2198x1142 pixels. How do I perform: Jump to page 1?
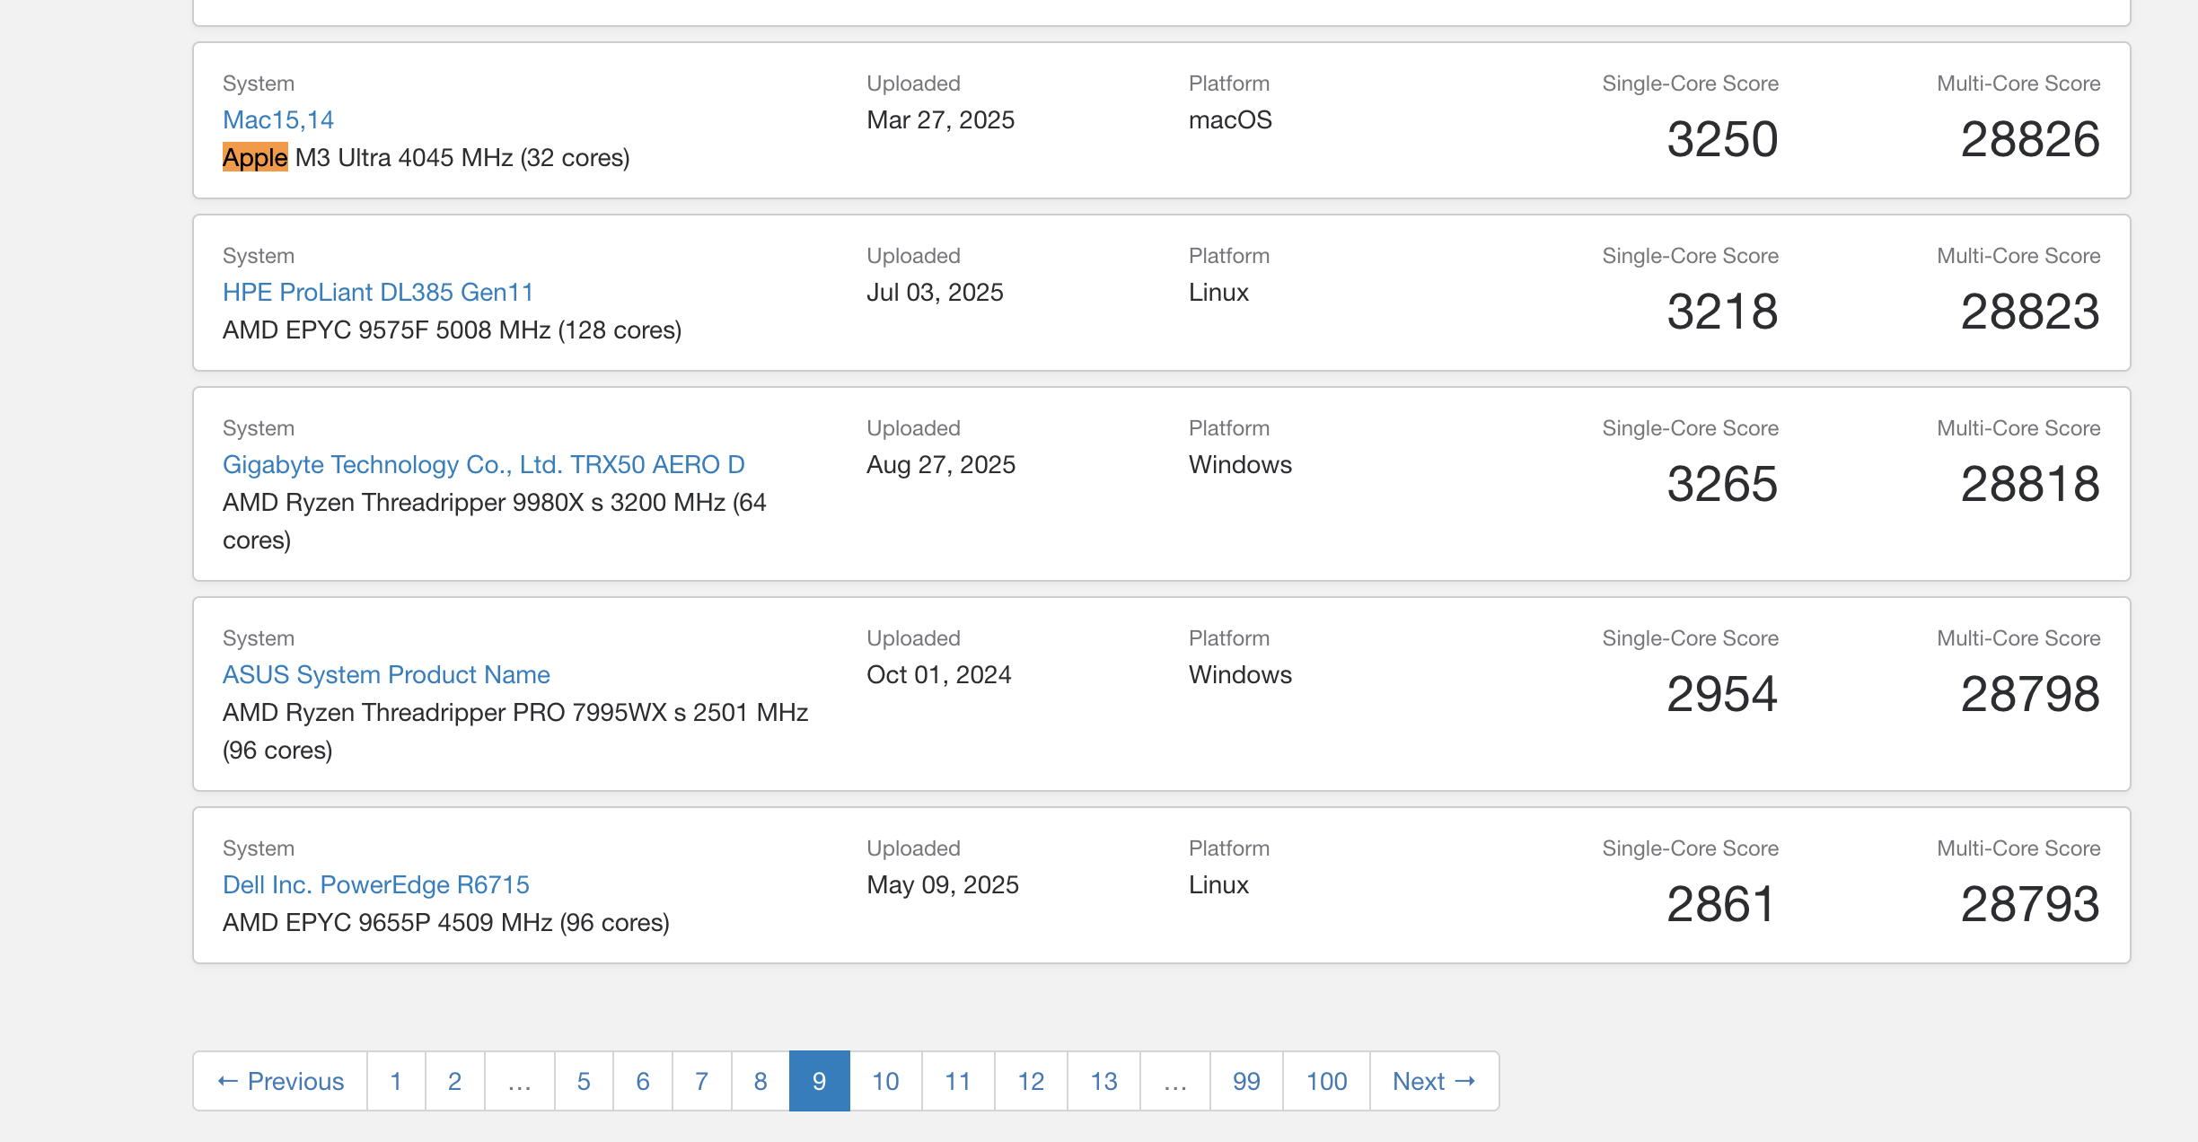point(396,1081)
